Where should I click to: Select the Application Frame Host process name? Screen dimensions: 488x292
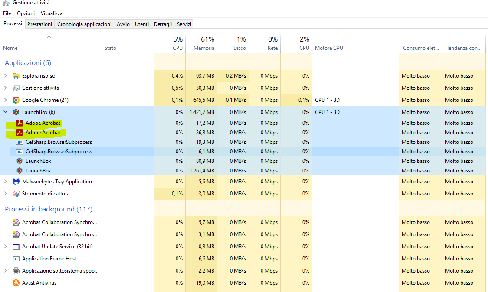[x=49, y=259]
